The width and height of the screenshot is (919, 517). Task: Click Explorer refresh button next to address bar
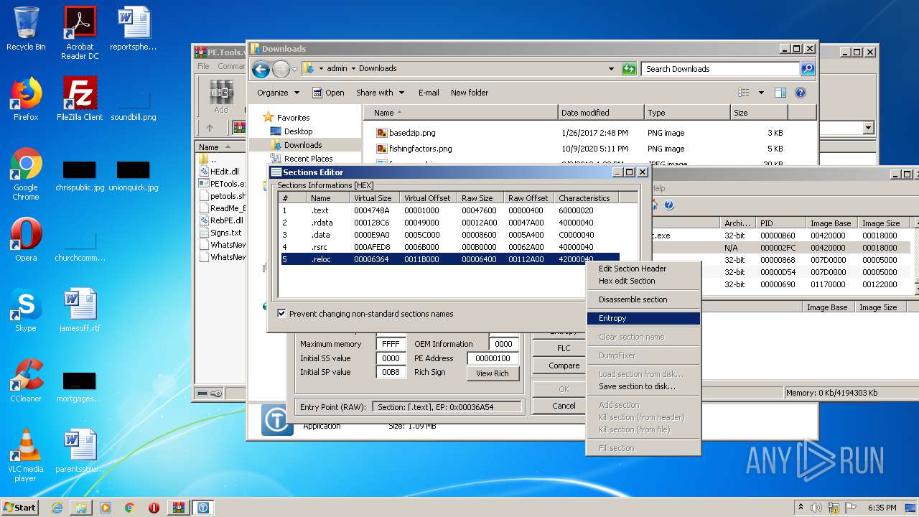(629, 69)
